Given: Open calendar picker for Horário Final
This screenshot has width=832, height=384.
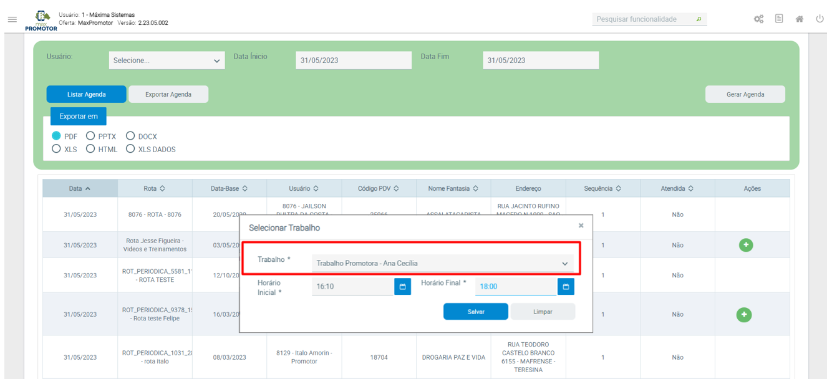Looking at the screenshot, I should coord(566,287).
